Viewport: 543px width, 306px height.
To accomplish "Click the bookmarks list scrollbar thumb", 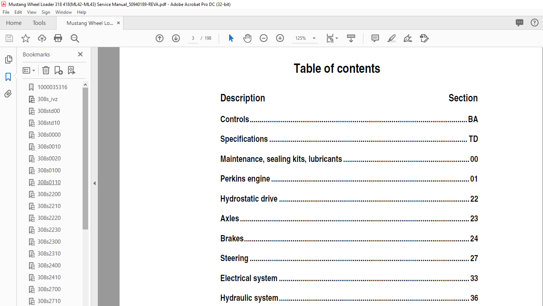I will 85,159.
